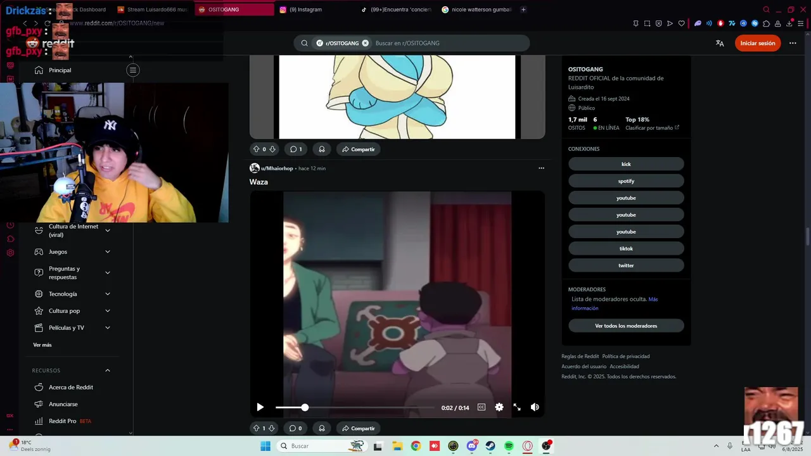Click Ver todos los moderadores
The width and height of the screenshot is (811, 456).
626,326
